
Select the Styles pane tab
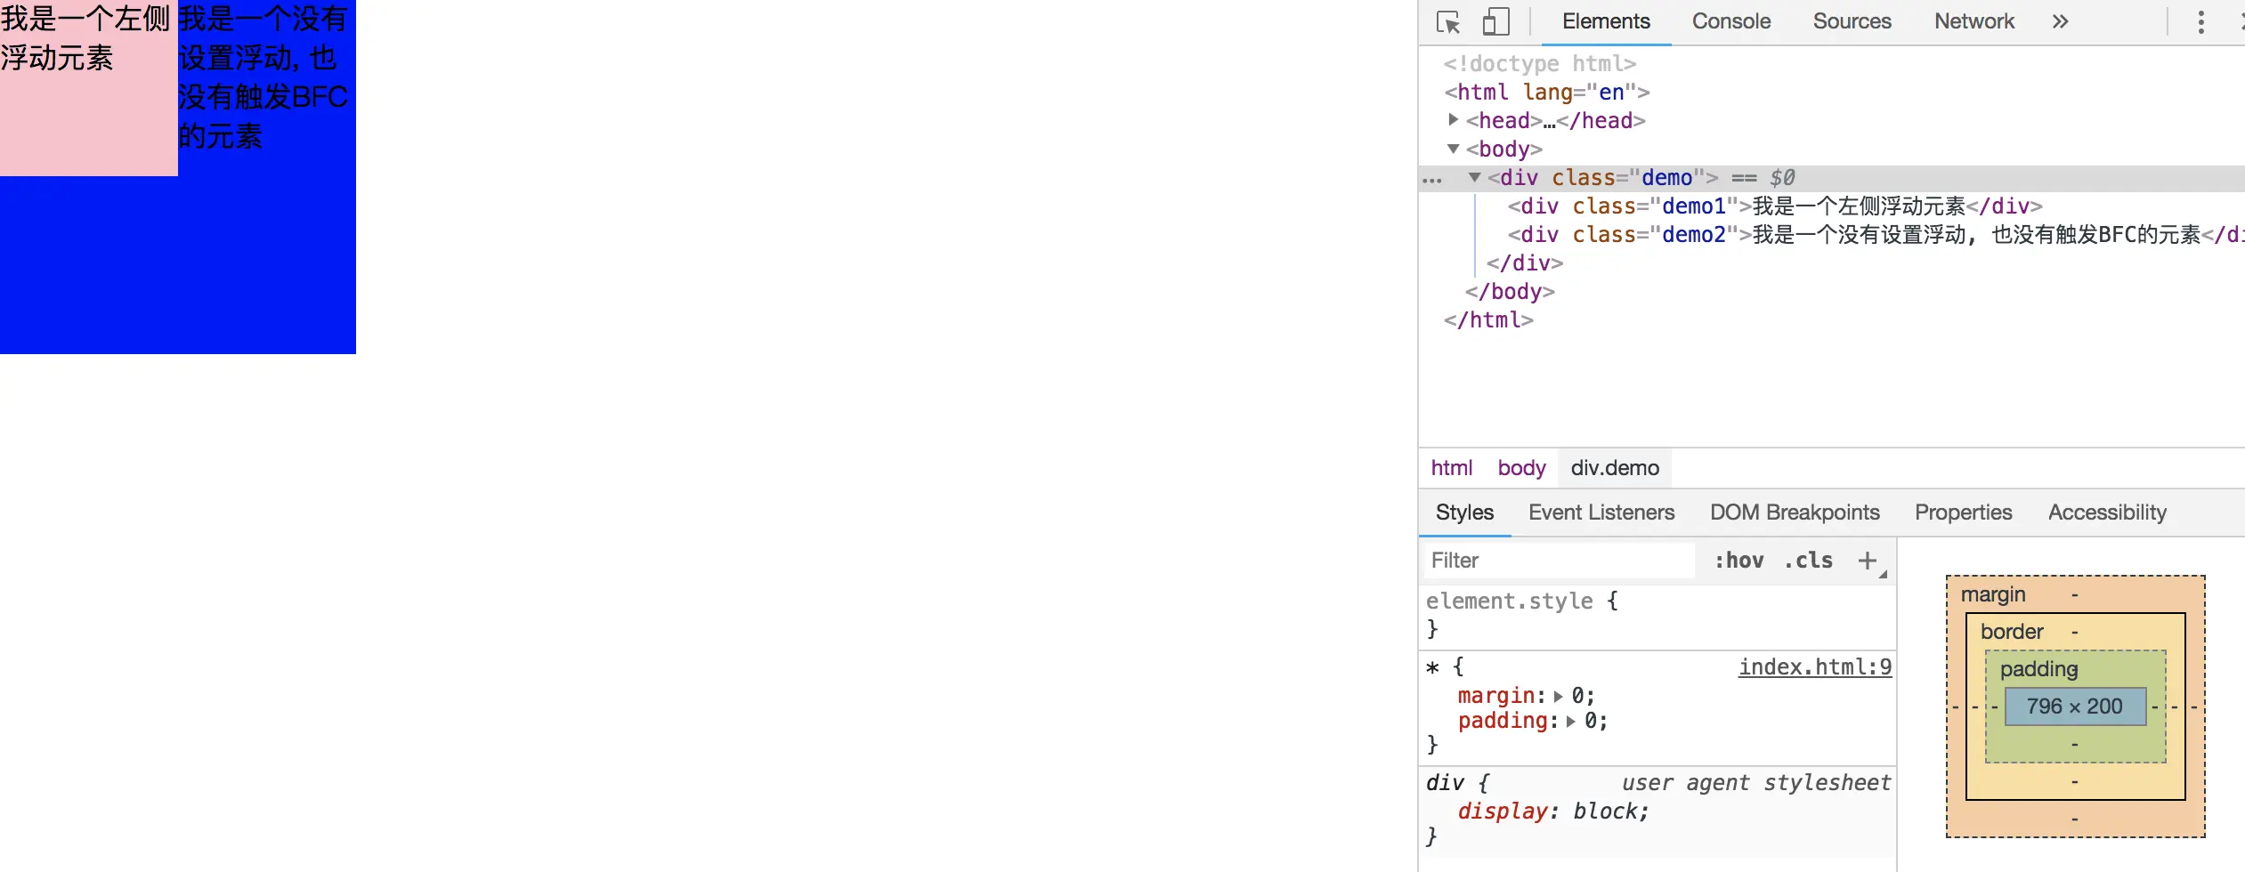click(x=1464, y=513)
